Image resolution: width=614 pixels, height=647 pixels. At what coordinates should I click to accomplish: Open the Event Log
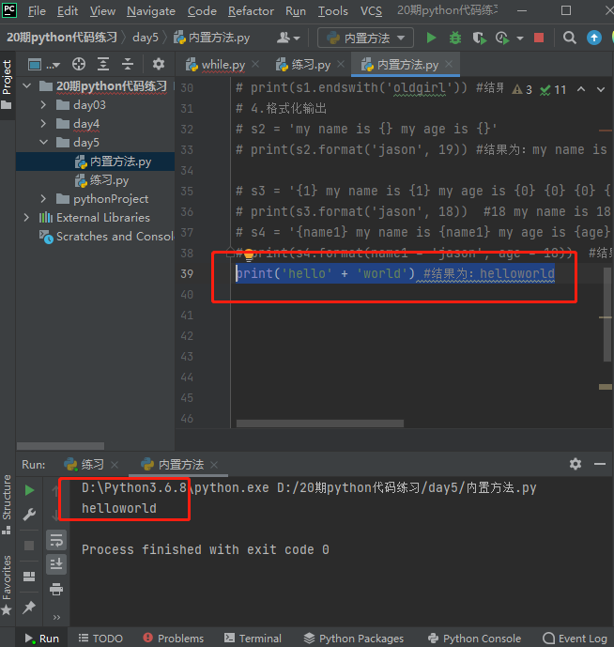pos(575,639)
